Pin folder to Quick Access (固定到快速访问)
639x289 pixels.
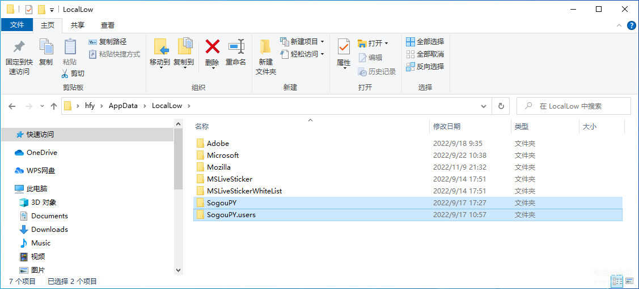tap(19, 57)
